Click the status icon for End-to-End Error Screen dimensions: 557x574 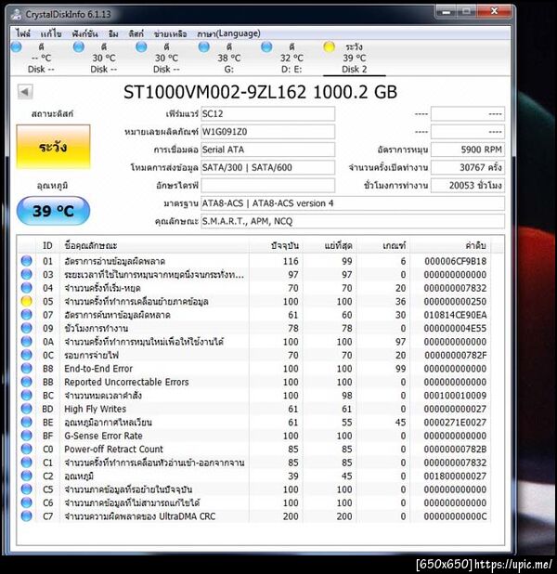click(x=26, y=368)
